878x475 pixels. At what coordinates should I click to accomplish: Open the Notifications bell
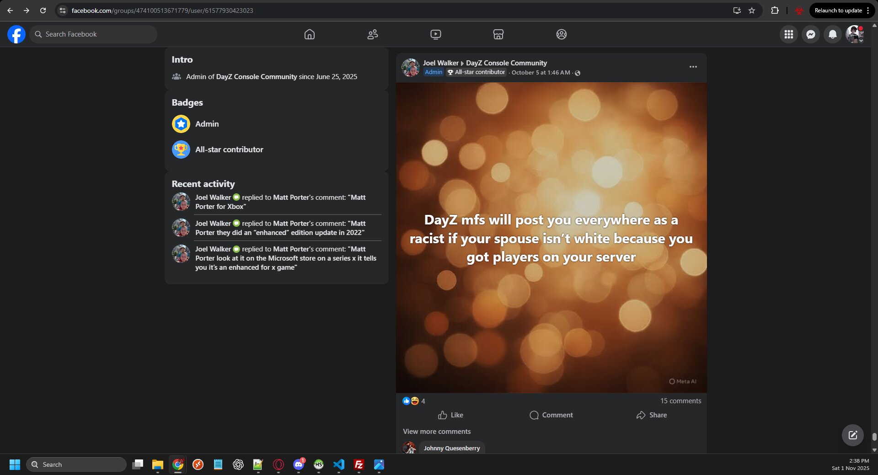click(833, 34)
